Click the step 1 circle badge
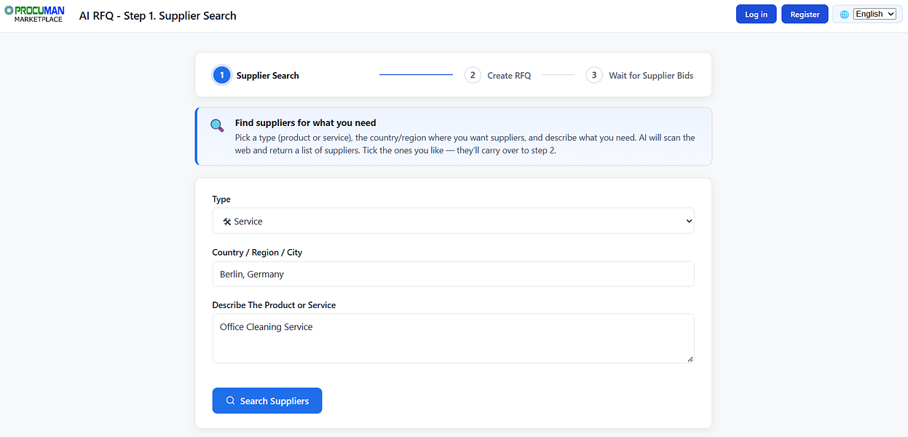908x437 pixels. 222,75
